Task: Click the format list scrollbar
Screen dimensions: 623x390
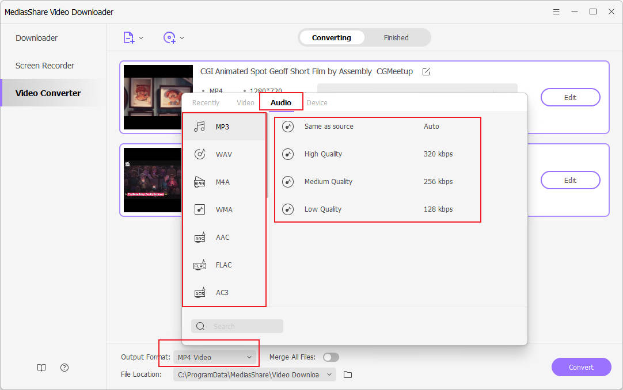Action: coord(267,156)
